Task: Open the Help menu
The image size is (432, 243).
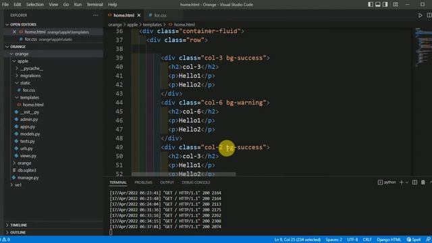Action: tap(113, 5)
